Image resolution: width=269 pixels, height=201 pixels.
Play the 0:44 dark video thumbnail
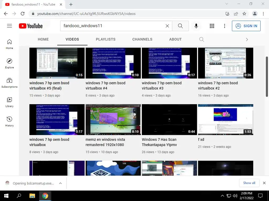(169, 119)
